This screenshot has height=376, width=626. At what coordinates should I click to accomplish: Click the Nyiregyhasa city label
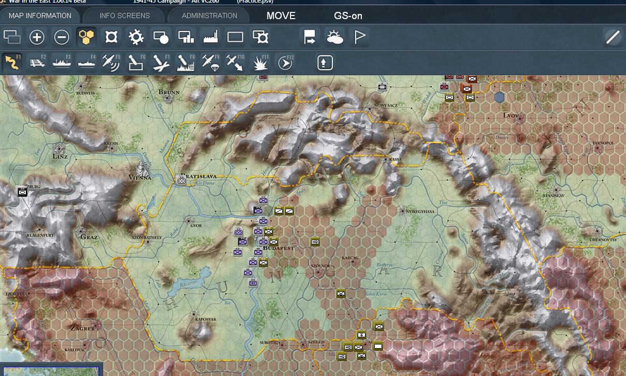pyautogui.click(x=421, y=211)
